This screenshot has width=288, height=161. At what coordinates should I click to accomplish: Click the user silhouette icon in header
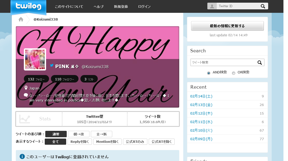pos(212,6)
